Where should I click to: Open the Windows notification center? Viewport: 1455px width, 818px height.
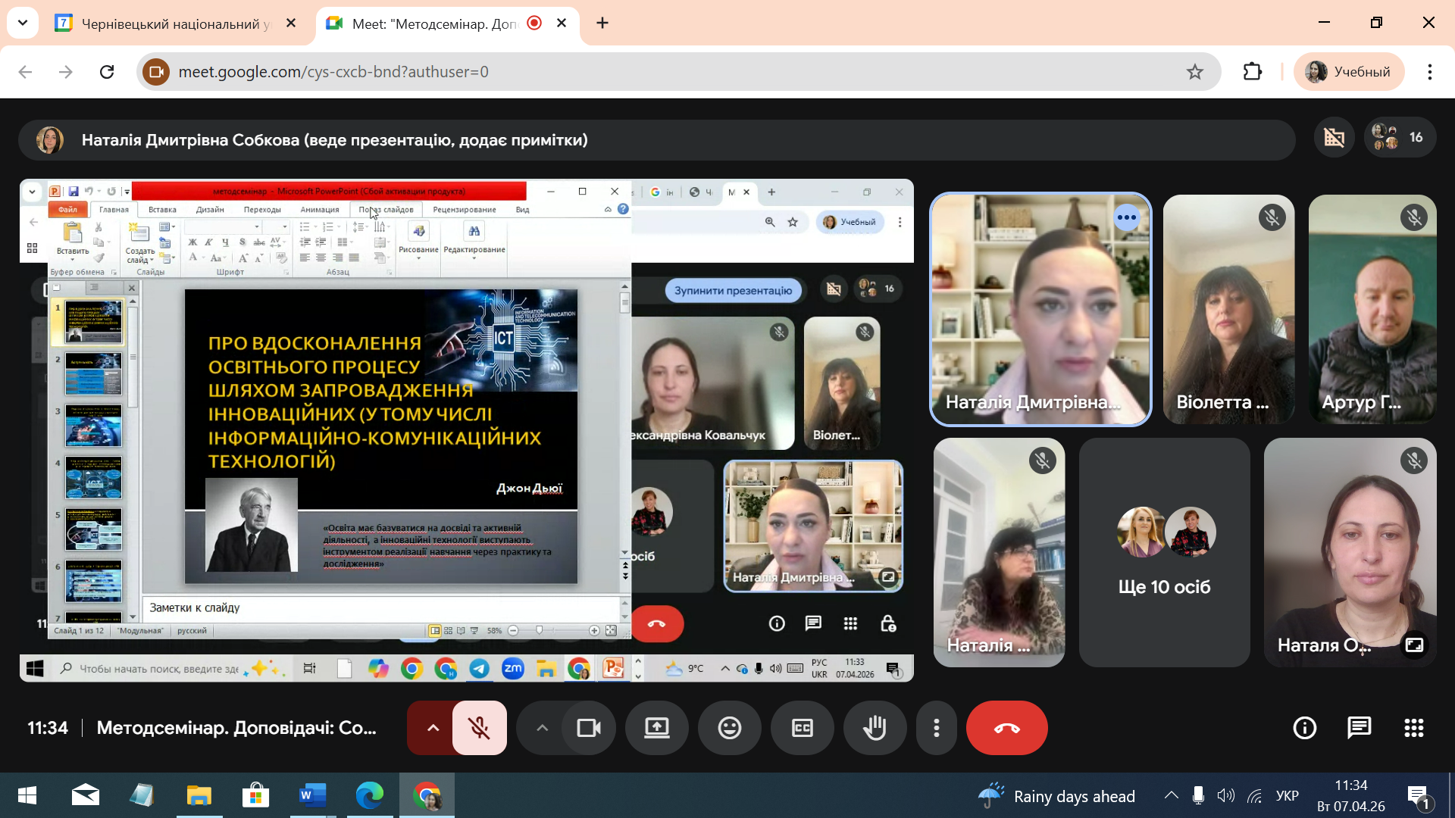click(x=1419, y=797)
